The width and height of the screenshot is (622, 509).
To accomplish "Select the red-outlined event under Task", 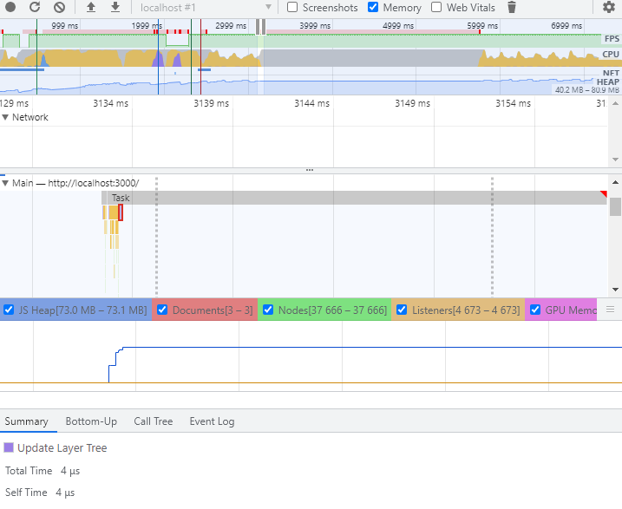I will [121, 212].
